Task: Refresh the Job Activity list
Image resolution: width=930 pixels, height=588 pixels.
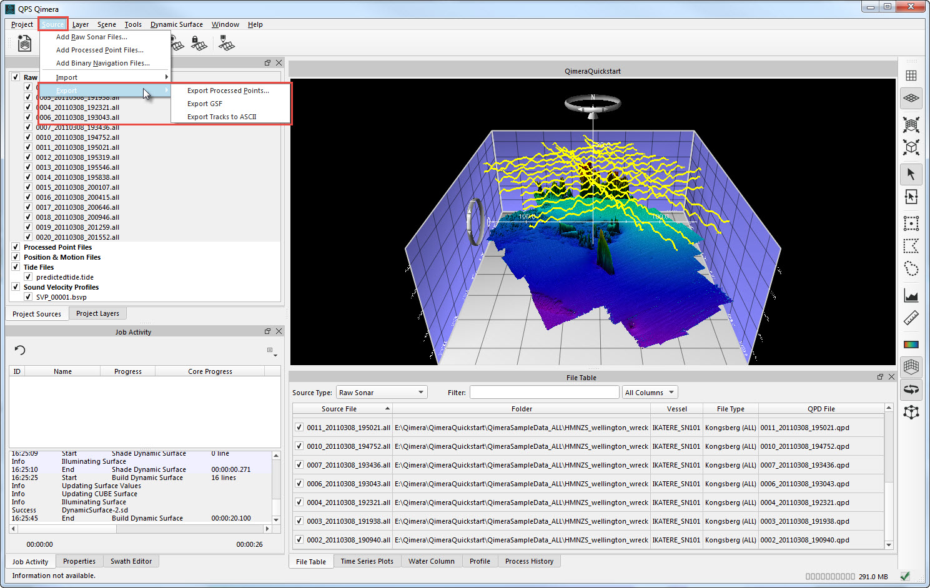Action: pyautogui.click(x=20, y=350)
